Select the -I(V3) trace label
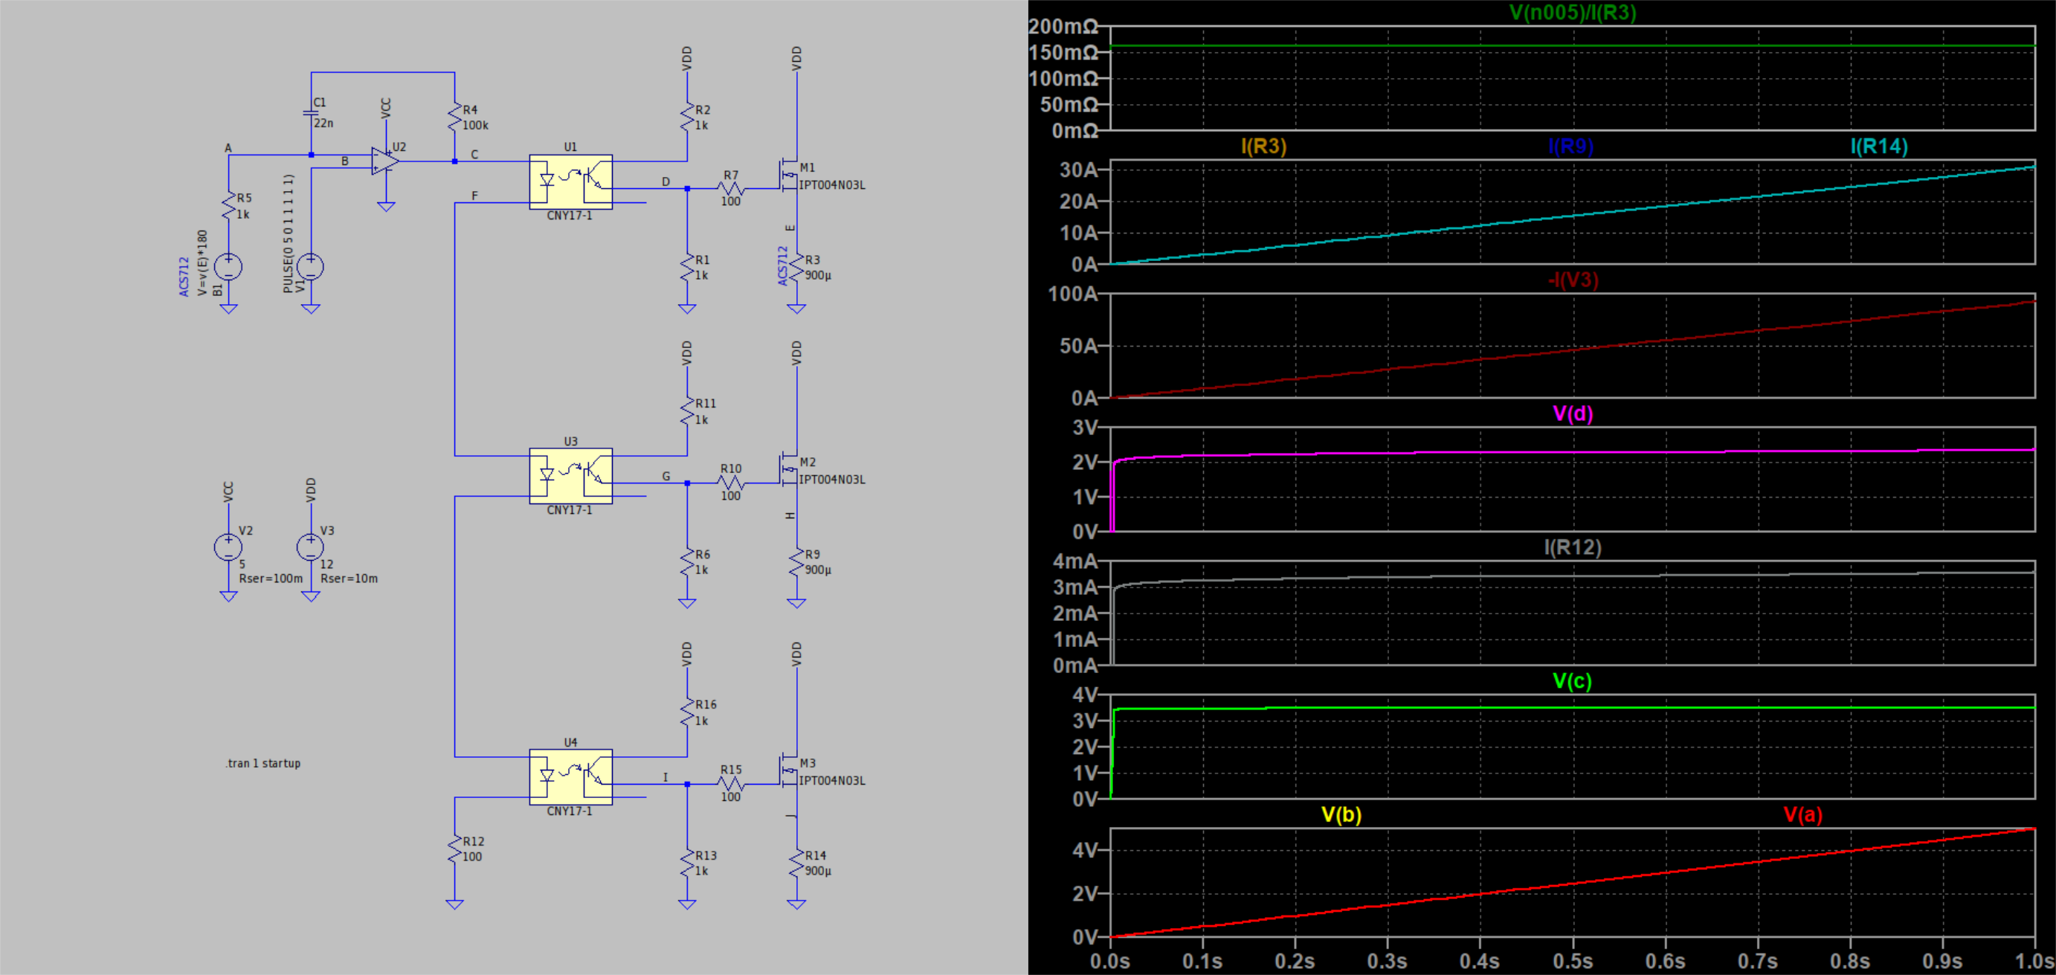Image resolution: width=2056 pixels, height=975 pixels. (x=1573, y=280)
